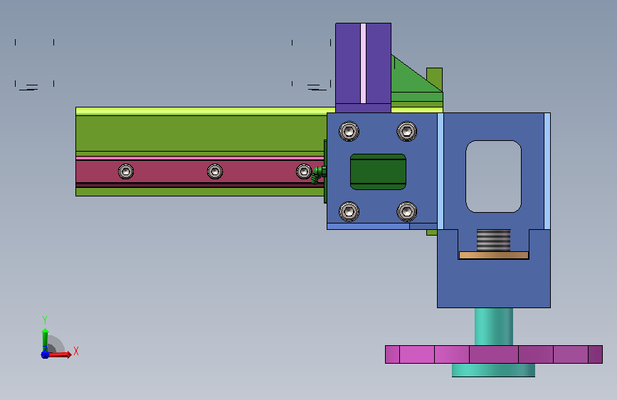The width and height of the screenshot is (617, 400).
Task: Select the purple vertical block at top
Action: point(363,68)
